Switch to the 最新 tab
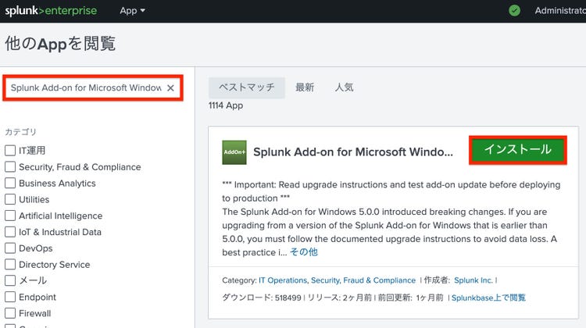This screenshot has width=586, height=328. click(305, 87)
